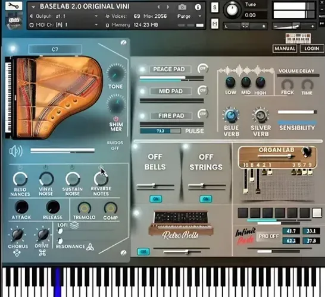Toggle VINYL NOISE power button

pos(46,167)
